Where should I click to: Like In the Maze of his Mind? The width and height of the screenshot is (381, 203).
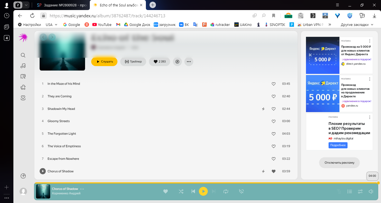click(274, 84)
